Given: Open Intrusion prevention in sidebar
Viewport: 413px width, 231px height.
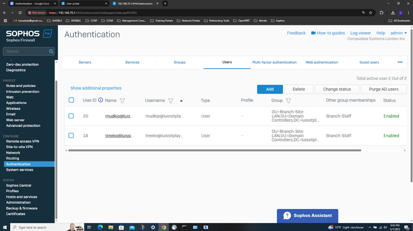Looking at the screenshot, I should (22, 92).
